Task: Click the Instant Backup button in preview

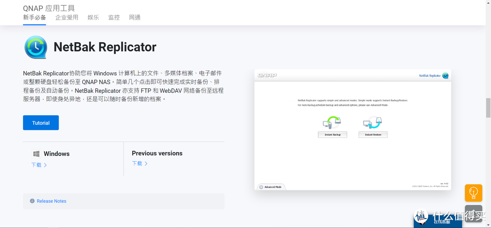Action: pos(332,134)
